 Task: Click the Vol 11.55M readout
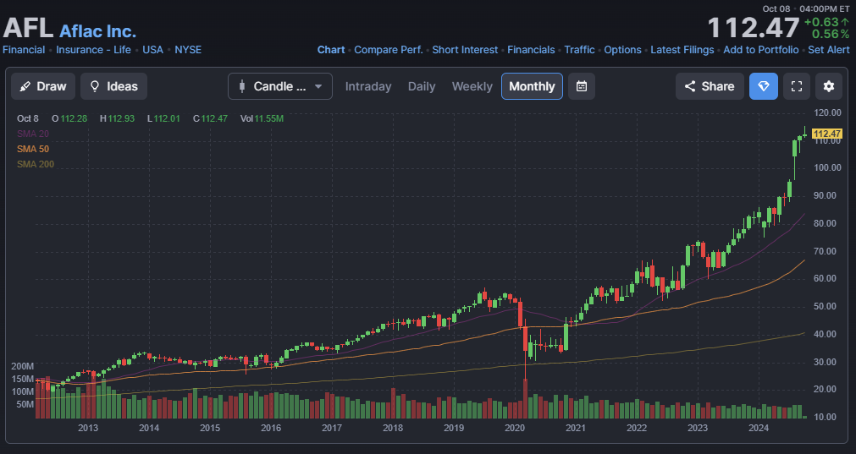(262, 118)
